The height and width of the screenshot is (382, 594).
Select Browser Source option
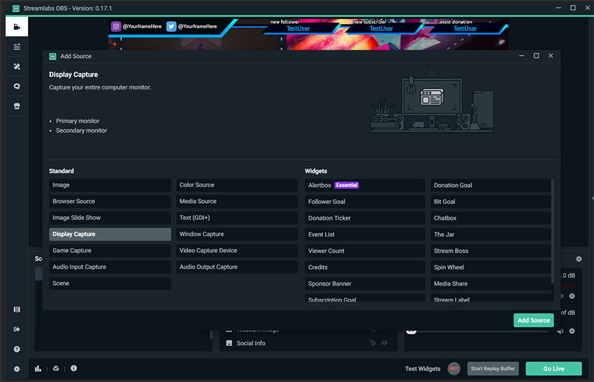pos(110,201)
